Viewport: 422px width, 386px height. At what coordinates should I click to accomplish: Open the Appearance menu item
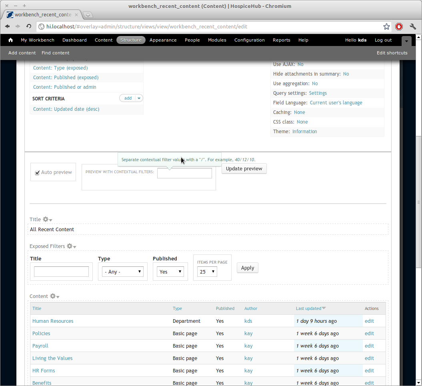click(x=163, y=40)
